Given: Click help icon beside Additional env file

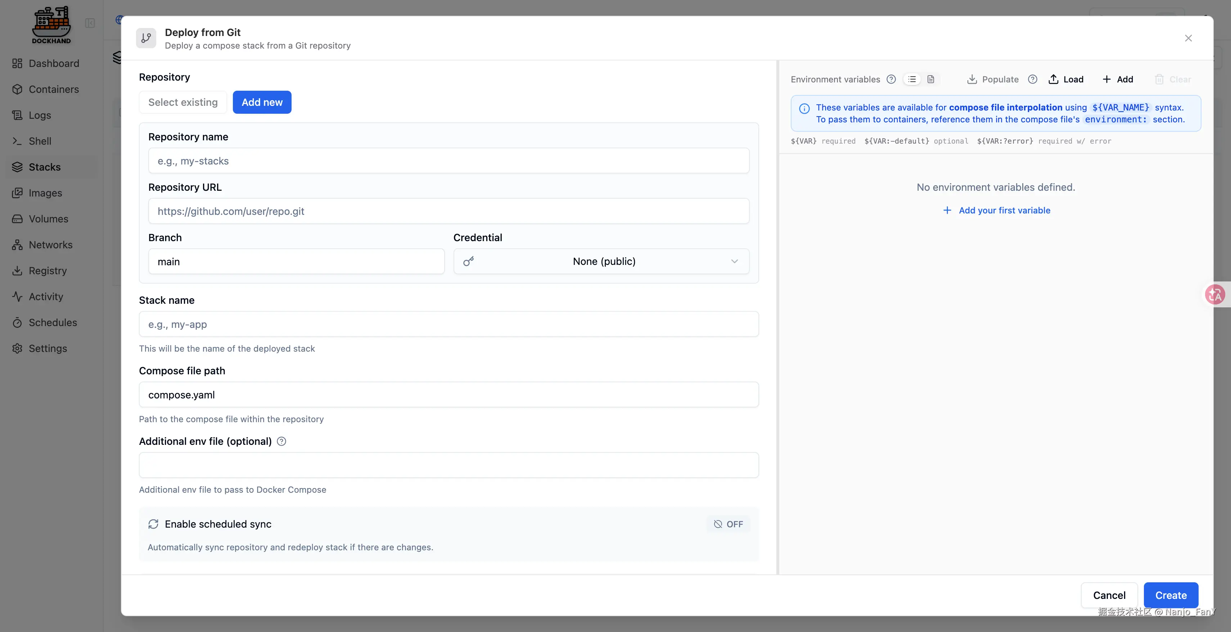Looking at the screenshot, I should point(281,441).
